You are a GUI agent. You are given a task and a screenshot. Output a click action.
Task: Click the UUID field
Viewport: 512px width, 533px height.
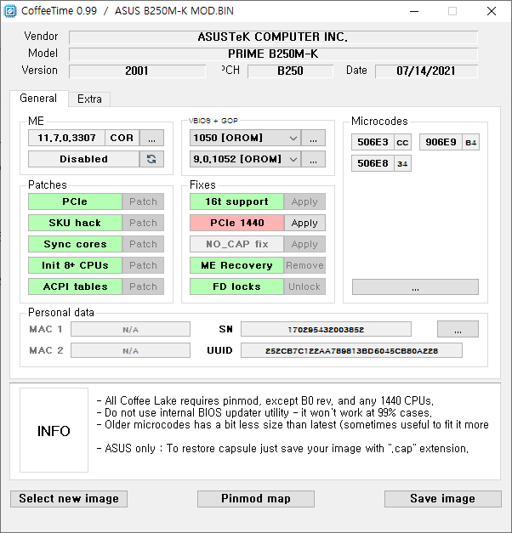click(x=351, y=350)
